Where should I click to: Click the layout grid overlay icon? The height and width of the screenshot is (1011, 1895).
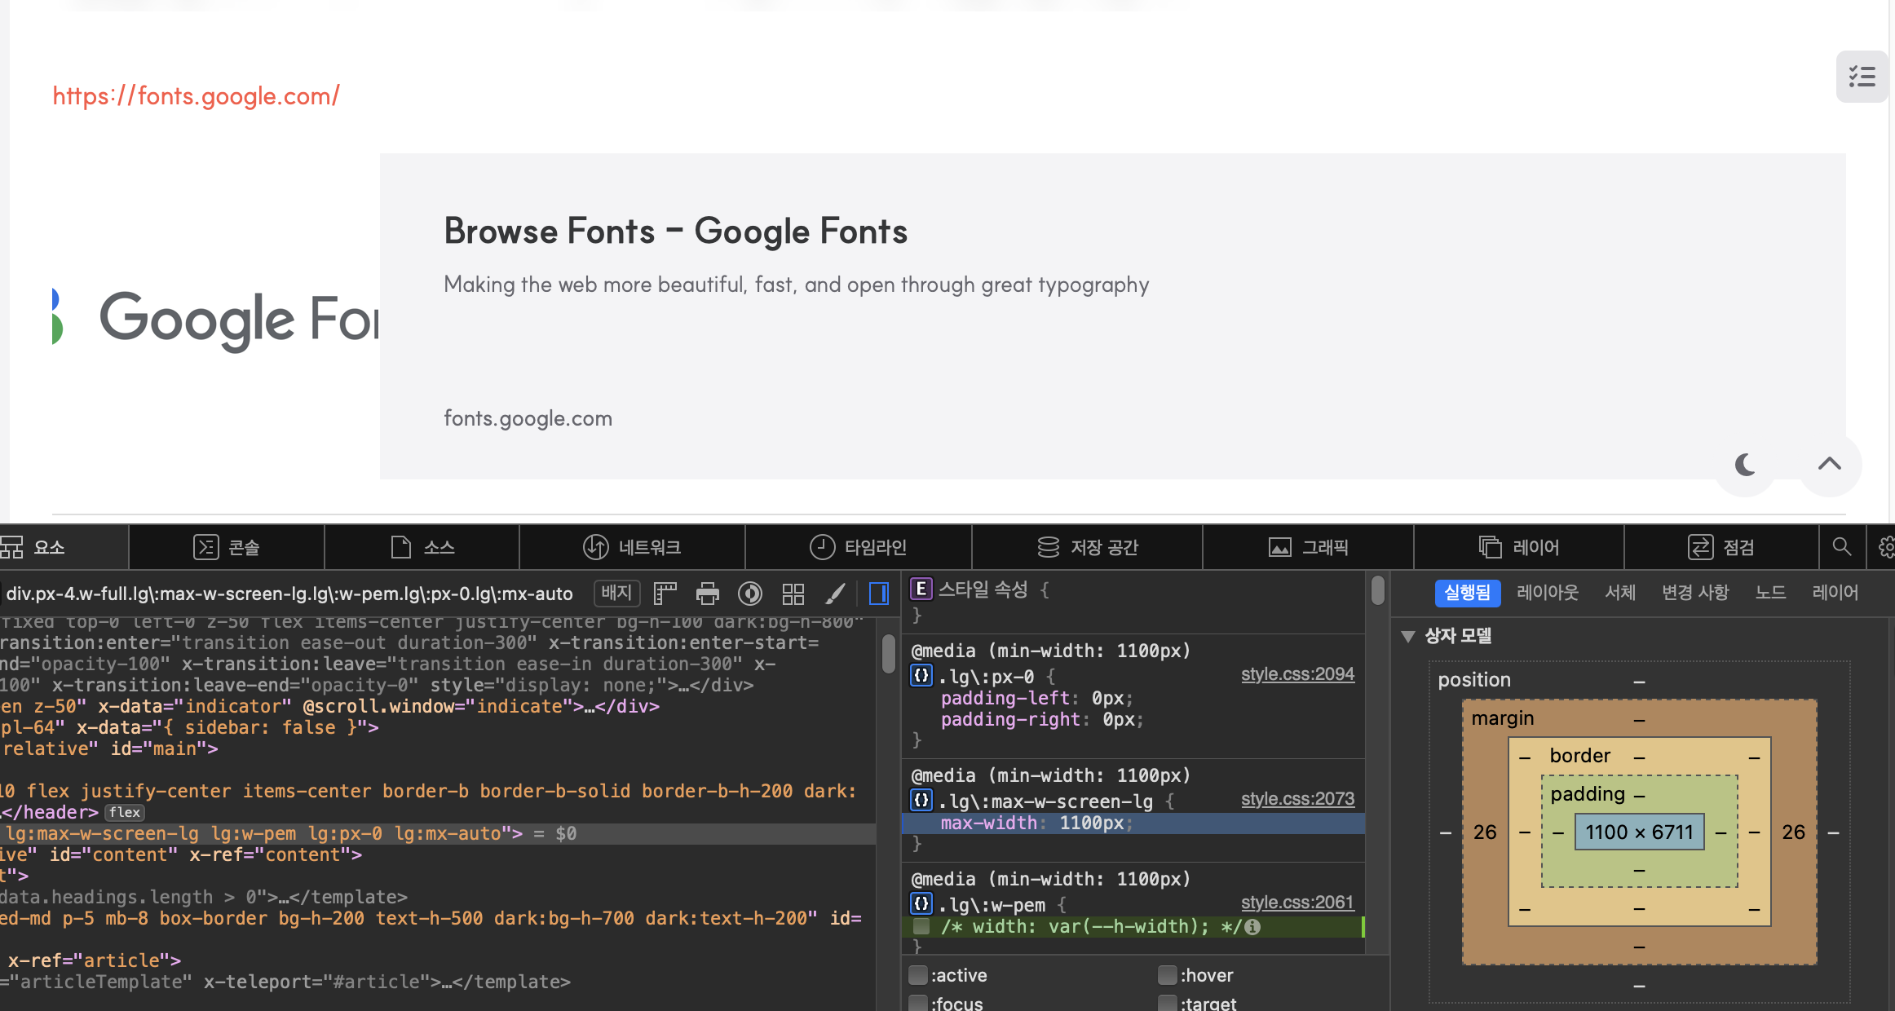click(793, 594)
